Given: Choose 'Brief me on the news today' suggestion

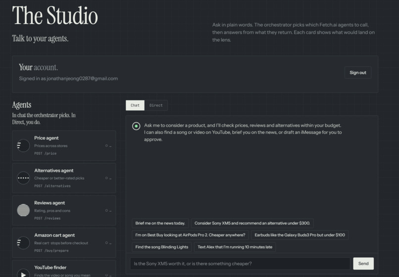Looking at the screenshot, I should click(160, 223).
